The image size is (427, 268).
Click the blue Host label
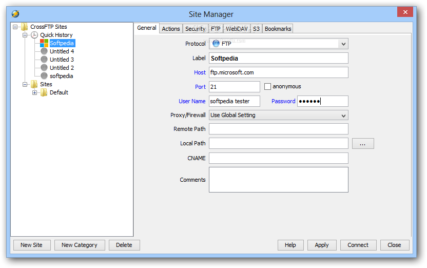pyautogui.click(x=200, y=72)
